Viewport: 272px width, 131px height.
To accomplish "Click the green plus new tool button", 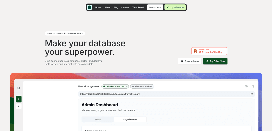I will (19, 99).
